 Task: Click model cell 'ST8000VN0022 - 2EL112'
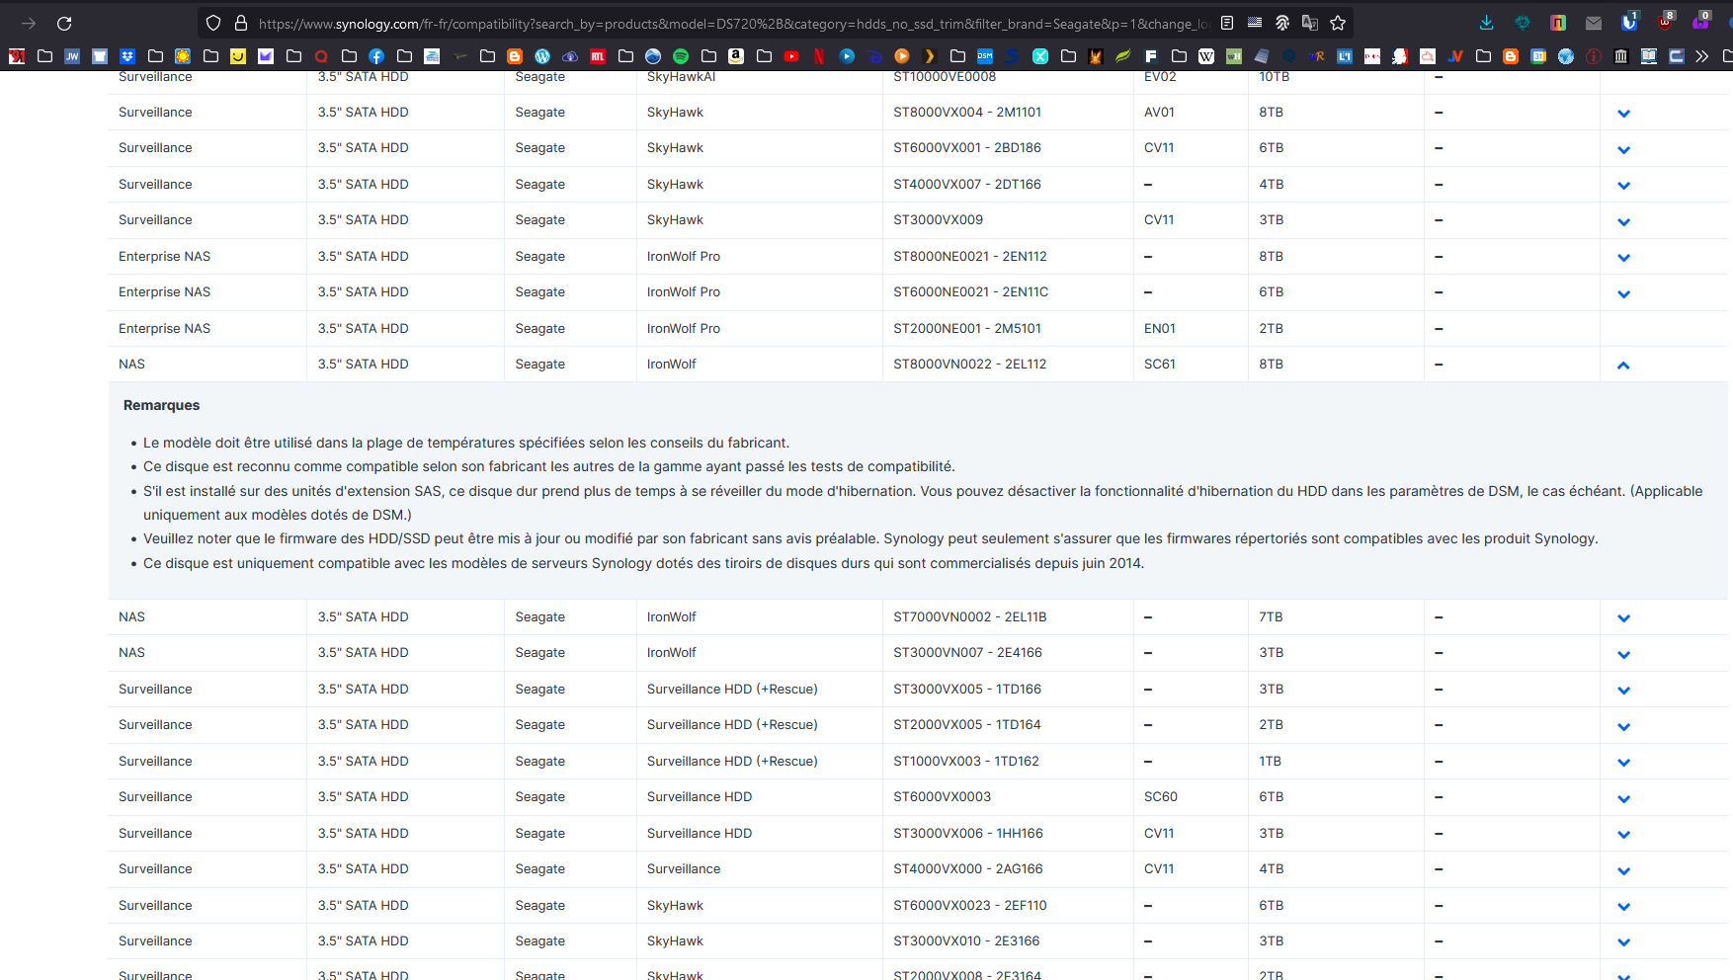[969, 364]
